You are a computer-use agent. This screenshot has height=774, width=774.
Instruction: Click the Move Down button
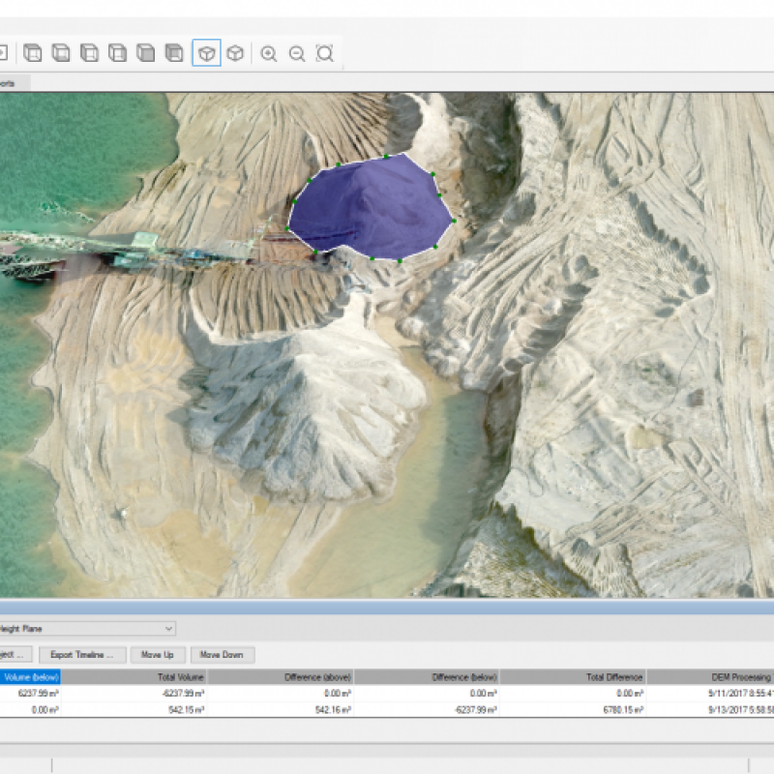(223, 655)
